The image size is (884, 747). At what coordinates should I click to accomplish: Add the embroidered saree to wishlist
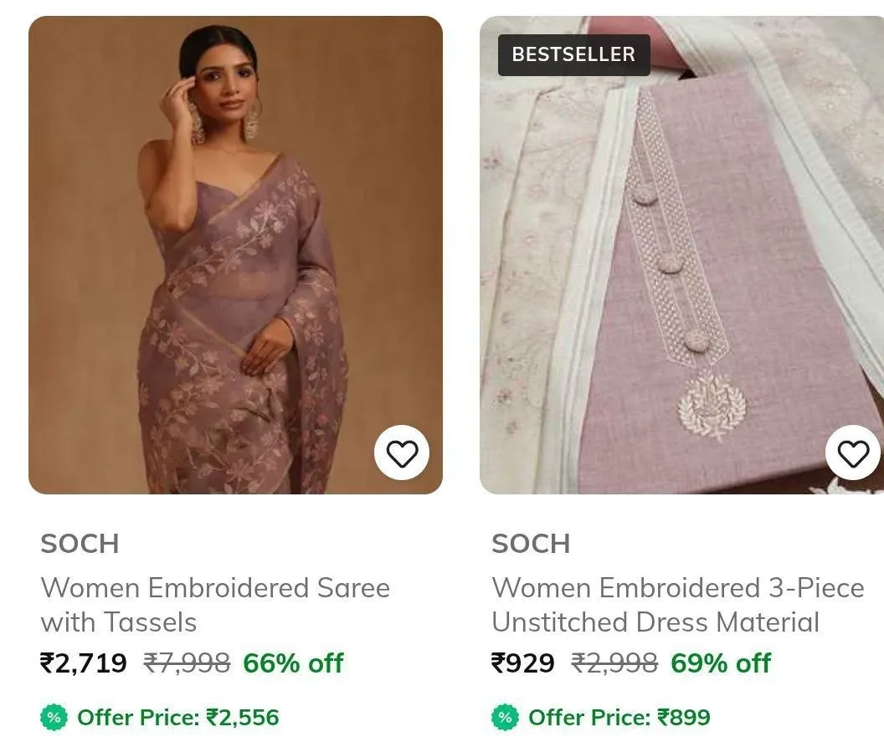[402, 453]
